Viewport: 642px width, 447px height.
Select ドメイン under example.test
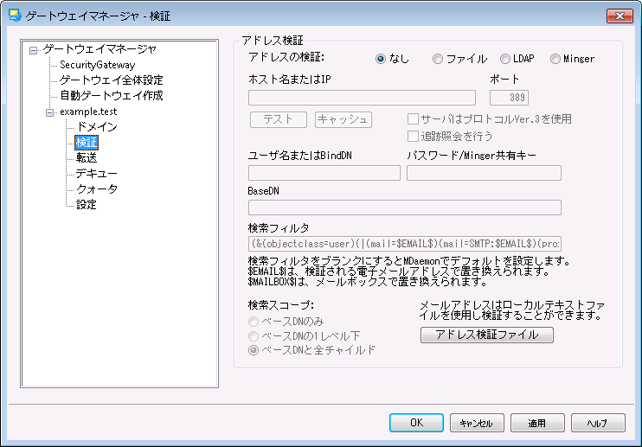point(97,127)
